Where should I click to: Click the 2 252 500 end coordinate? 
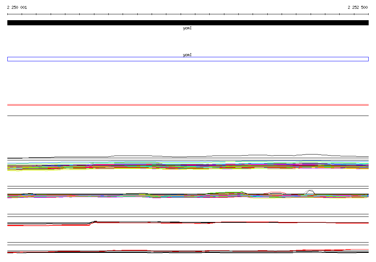(x=358, y=7)
